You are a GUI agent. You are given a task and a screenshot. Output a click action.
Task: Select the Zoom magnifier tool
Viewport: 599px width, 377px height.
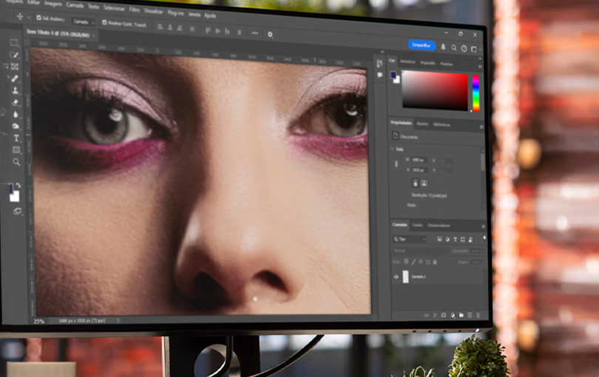tap(16, 161)
